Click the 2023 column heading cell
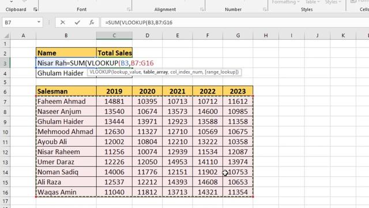 pos(238,91)
